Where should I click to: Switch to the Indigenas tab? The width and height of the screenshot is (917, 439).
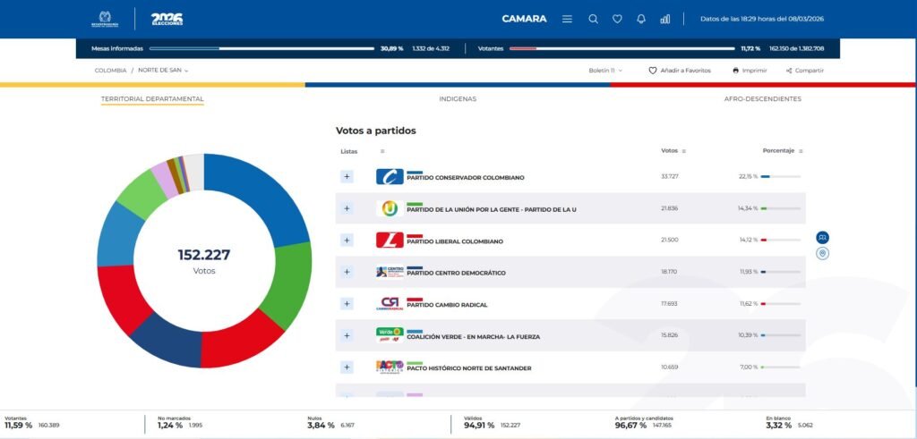coord(458,98)
